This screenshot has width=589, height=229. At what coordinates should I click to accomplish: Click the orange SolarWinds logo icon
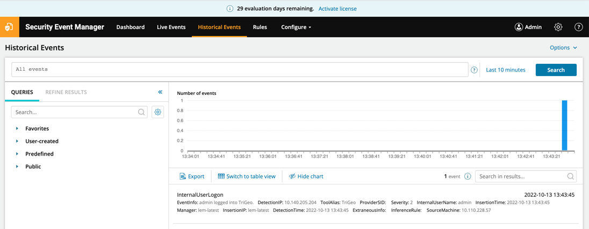coord(9,27)
